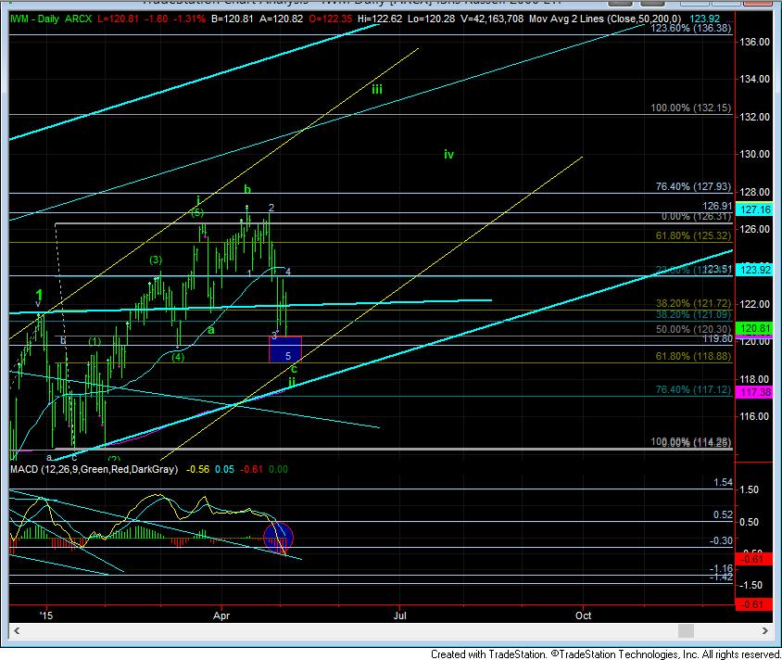Click the right arrow of the horizontal scrollbar

pos(765,630)
